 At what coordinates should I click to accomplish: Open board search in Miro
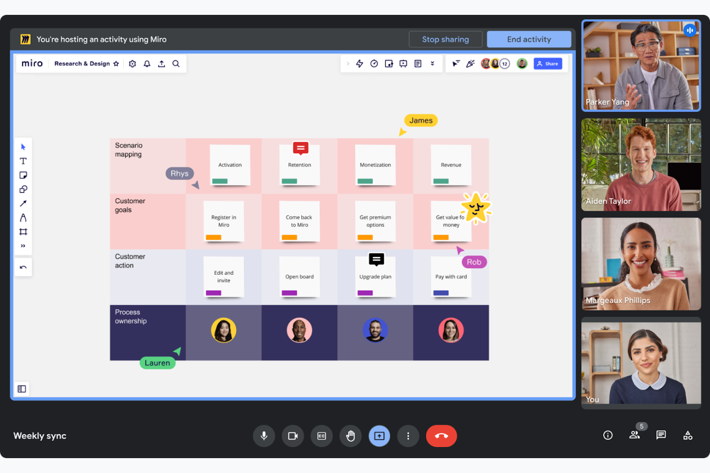[x=176, y=63]
